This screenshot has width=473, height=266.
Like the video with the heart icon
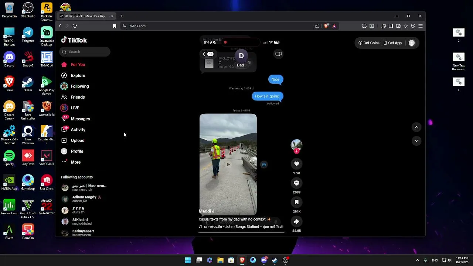296,164
